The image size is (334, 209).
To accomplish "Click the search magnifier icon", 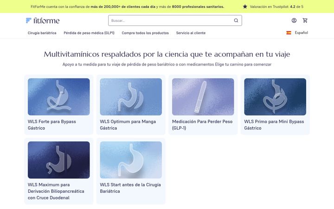I will pos(236,20).
